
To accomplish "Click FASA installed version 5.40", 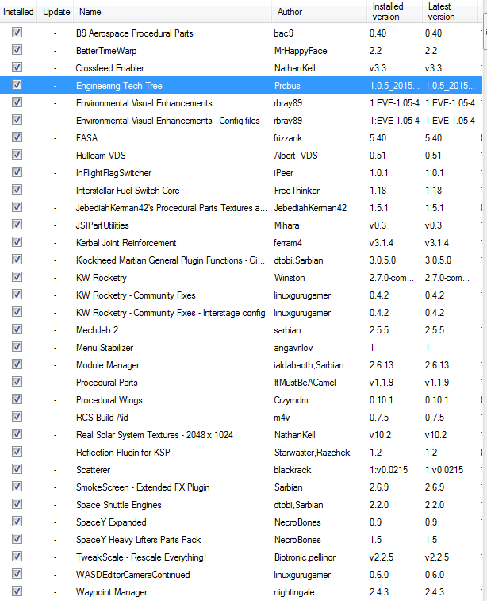I will click(378, 138).
